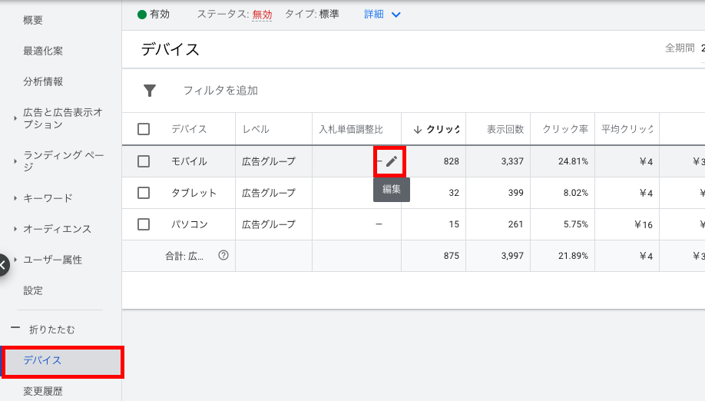
Task: Check the モバイル row checkbox
Action: click(x=144, y=161)
